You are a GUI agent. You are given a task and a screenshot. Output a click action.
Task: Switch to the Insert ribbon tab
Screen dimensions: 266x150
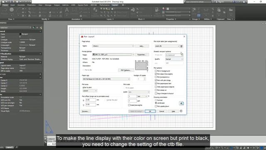[x=12, y=5]
